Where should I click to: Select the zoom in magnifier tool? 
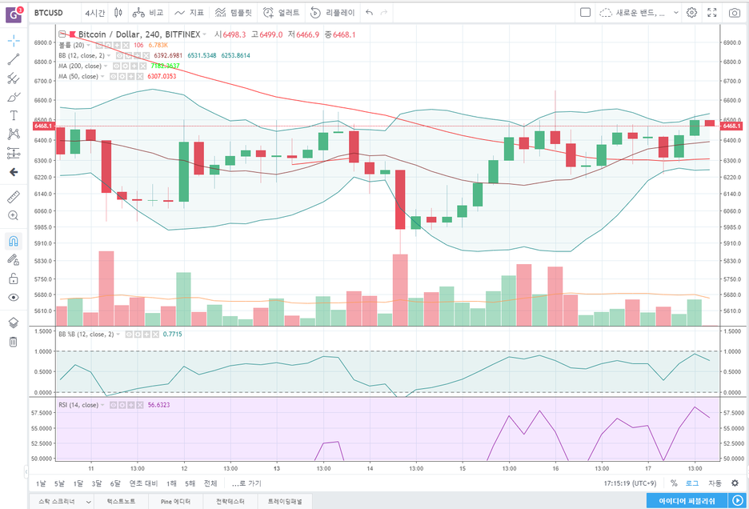(14, 215)
